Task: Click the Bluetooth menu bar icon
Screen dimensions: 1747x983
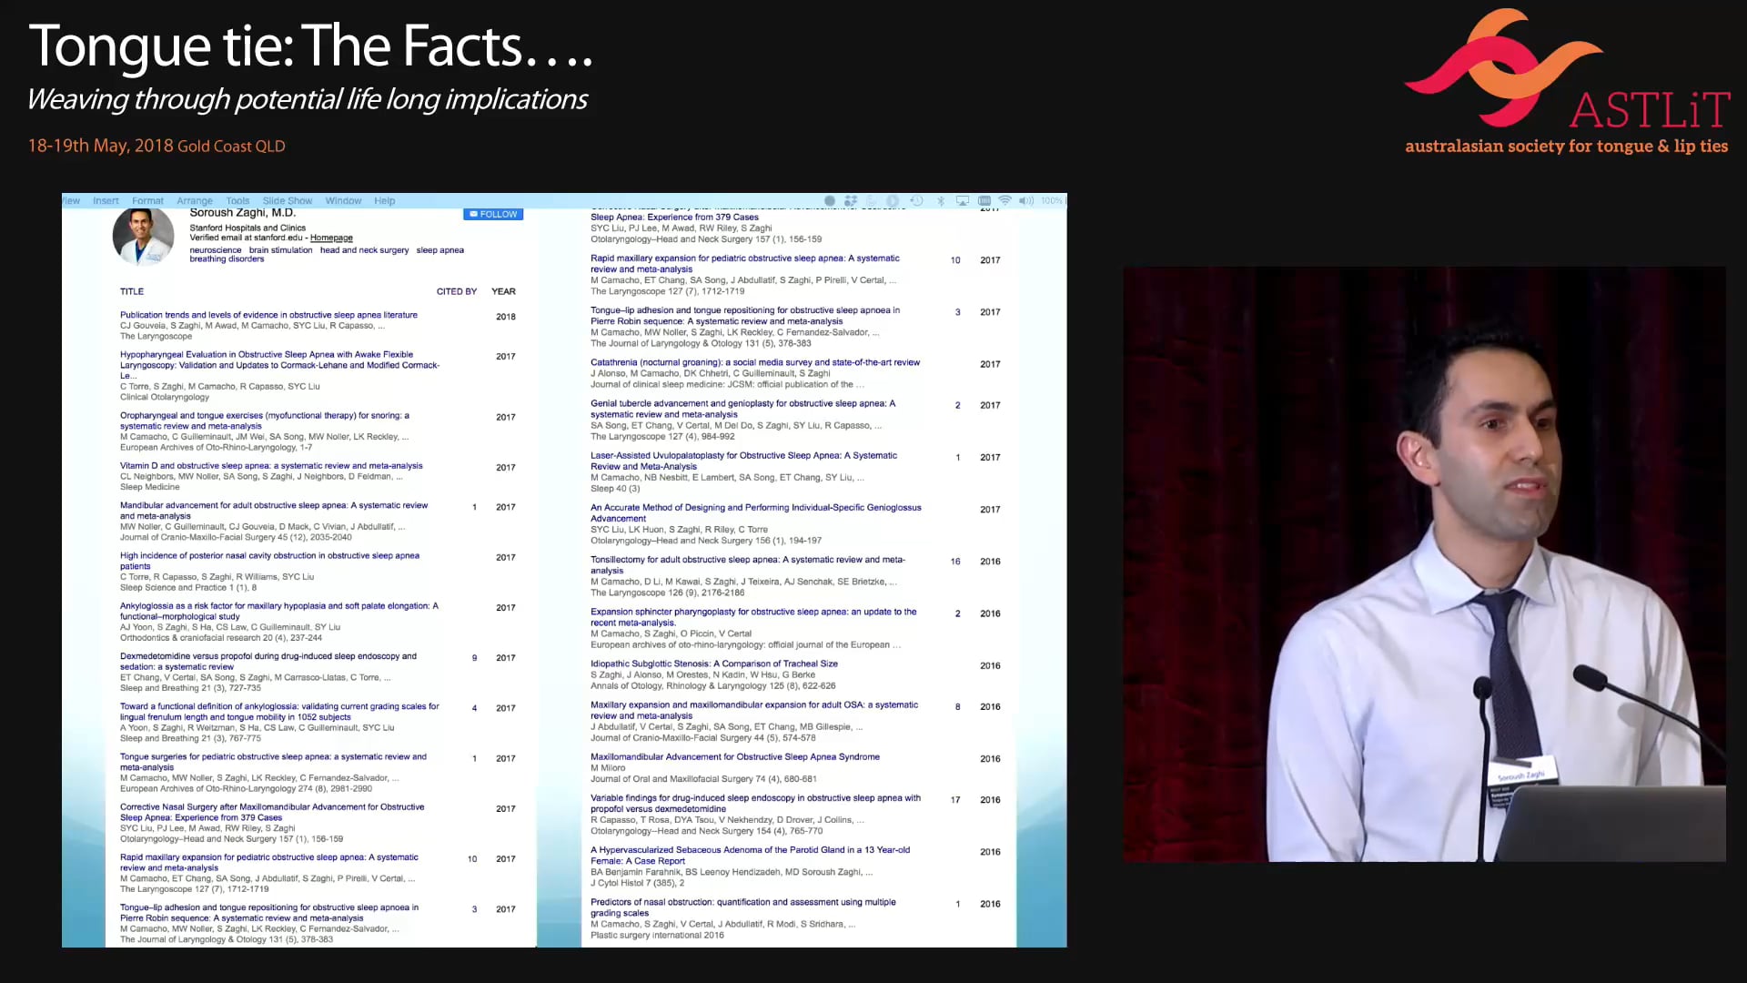Action: (x=941, y=200)
